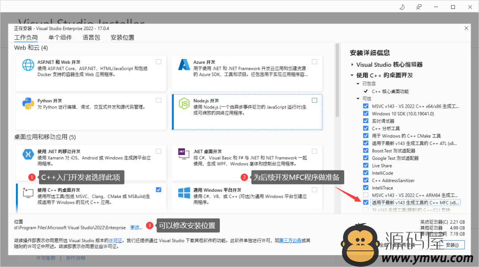Click the .NET 桌面开发 monitor icon
Viewport: 479px width, 267px height.
[184, 154]
